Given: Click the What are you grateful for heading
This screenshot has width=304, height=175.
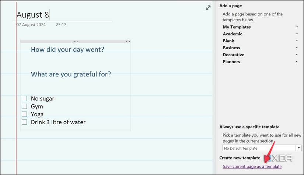Looking at the screenshot, I should tap(71, 74).
